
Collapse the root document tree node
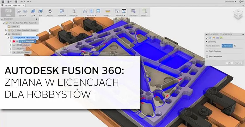point(4,23)
